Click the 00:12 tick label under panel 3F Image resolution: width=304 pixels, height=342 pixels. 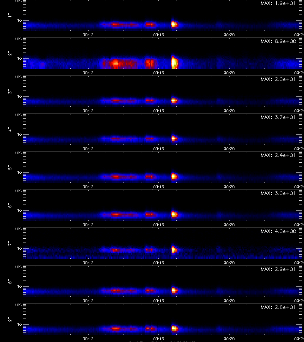point(88,111)
